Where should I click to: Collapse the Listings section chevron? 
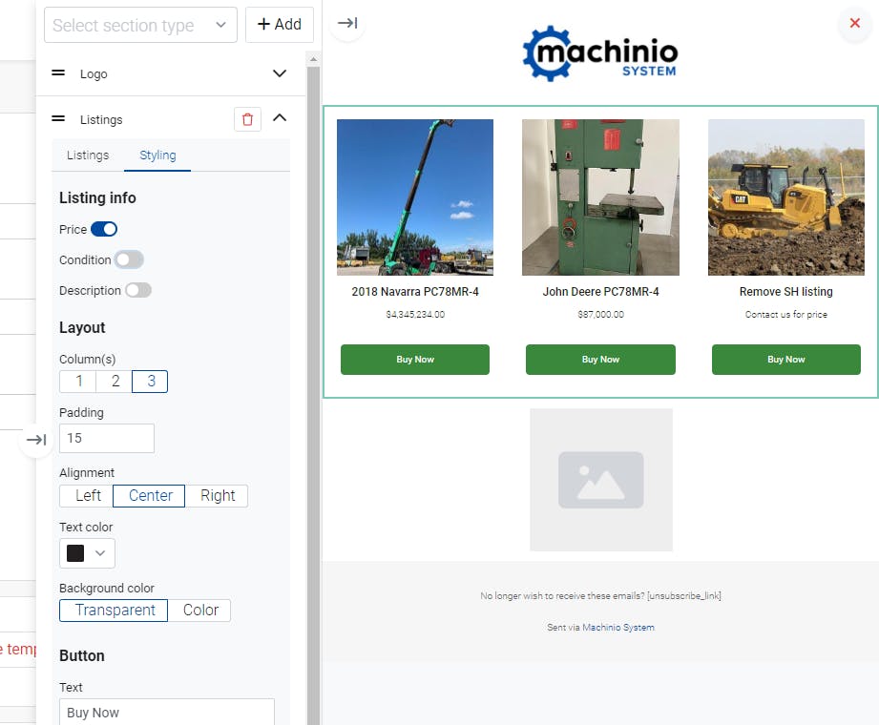click(x=279, y=118)
